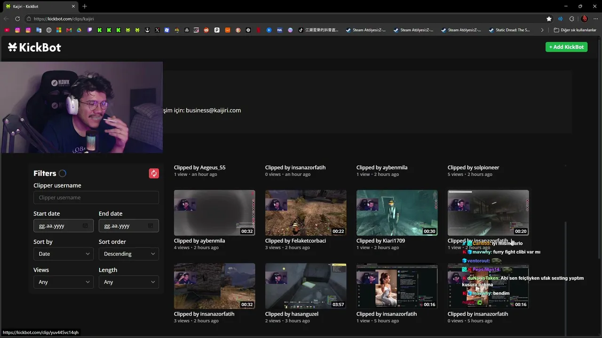Open the End date calendar picker icon
Screen dimensions: 602x338
pos(150,226)
